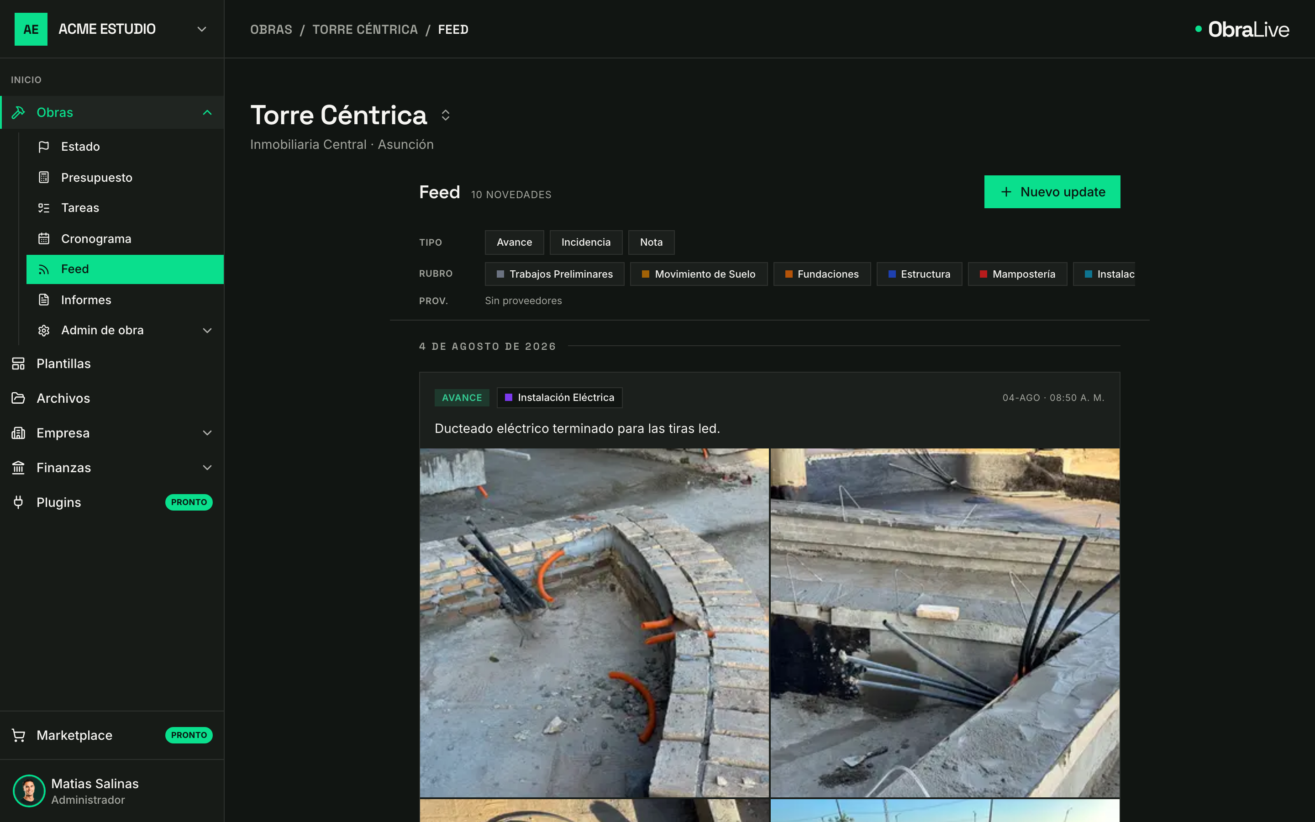This screenshot has height=822, width=1315.
Task: Expand the Empresa section chevron
Action: click(x=207, y=433)
